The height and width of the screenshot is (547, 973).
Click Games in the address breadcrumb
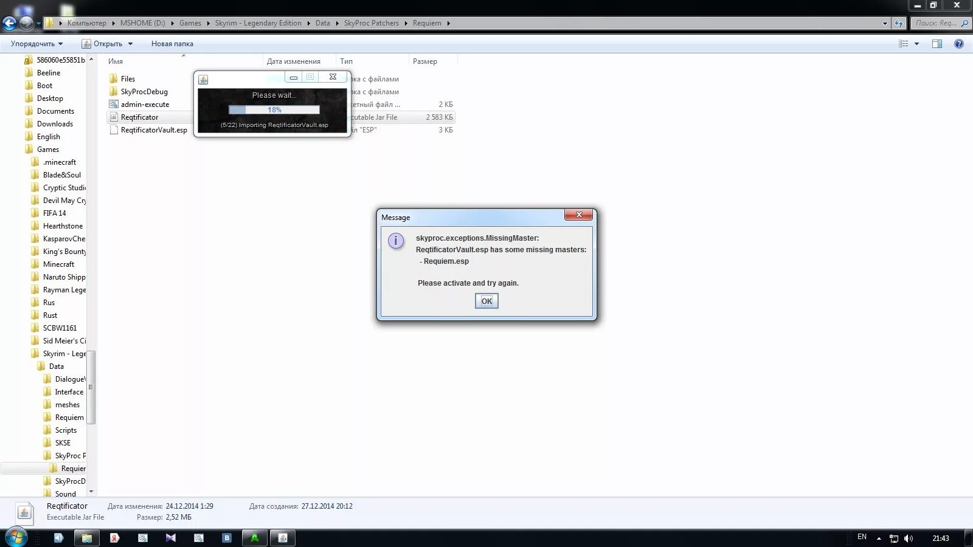[x=190, y=23]
